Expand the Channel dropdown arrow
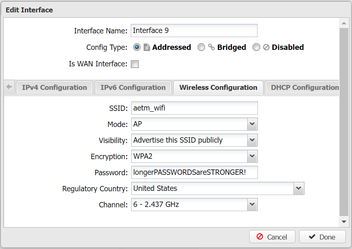This screenshot has width=352, height=249. point(252,204)
